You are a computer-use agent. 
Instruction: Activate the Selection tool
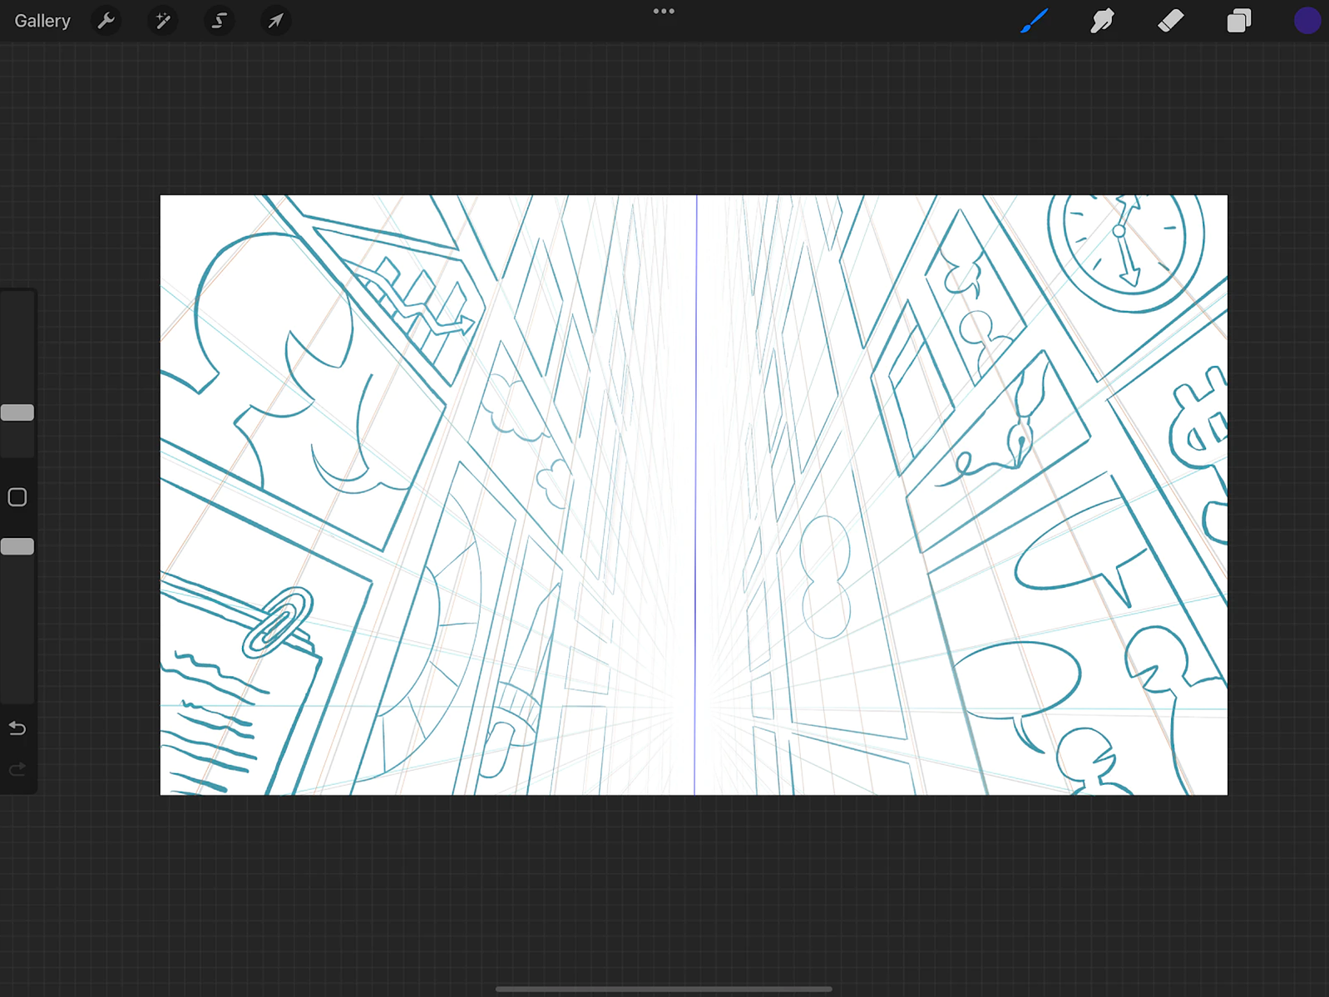219,21
